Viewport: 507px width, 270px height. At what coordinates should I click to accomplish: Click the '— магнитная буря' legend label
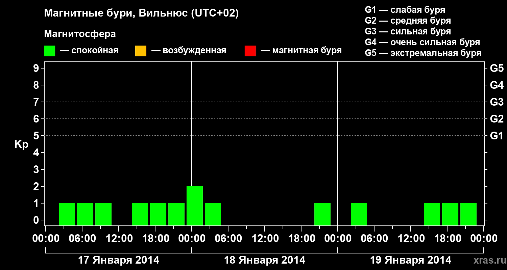pos(301,51)
